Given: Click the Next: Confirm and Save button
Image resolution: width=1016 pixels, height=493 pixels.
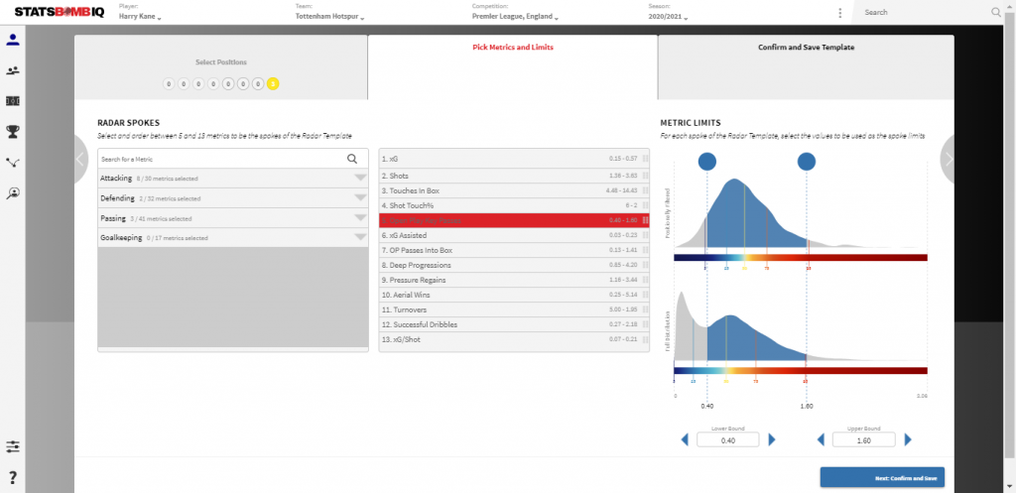Looking at the screenshot, I should [882, 477].
